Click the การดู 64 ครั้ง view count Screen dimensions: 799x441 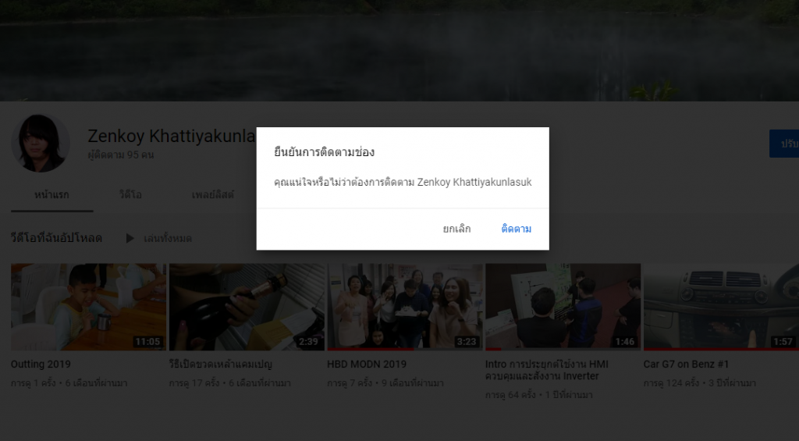pyautogui.click(x=511, y=395)
